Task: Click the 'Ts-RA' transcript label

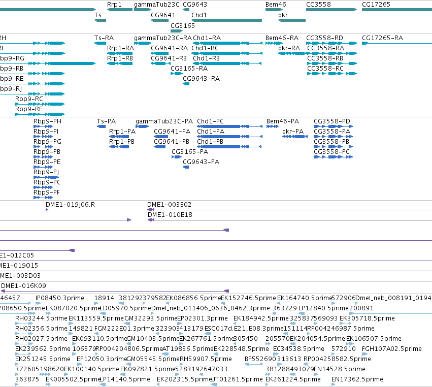Action: click(x=104, y=38)
